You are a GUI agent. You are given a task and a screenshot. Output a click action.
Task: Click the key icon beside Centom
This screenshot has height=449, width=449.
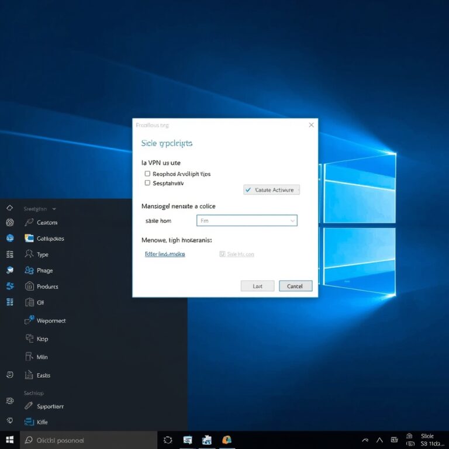pyautogui.click(x=29, y=222)
